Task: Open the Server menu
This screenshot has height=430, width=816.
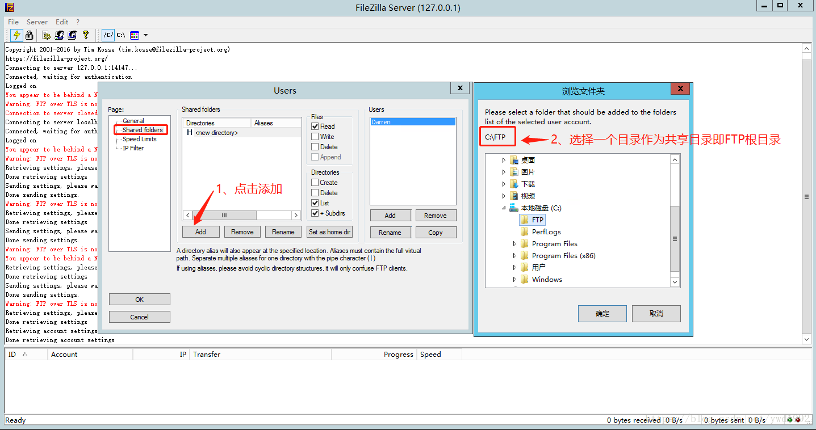Action: click(x=37, y=22)
